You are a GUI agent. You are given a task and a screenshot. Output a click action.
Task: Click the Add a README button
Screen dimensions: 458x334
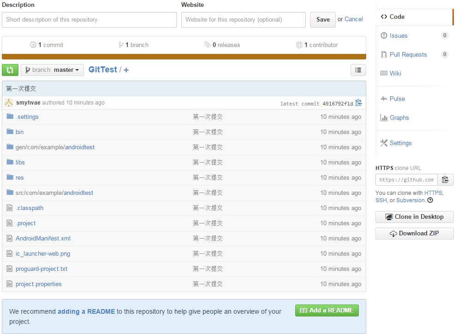click(x=327, y=311)
